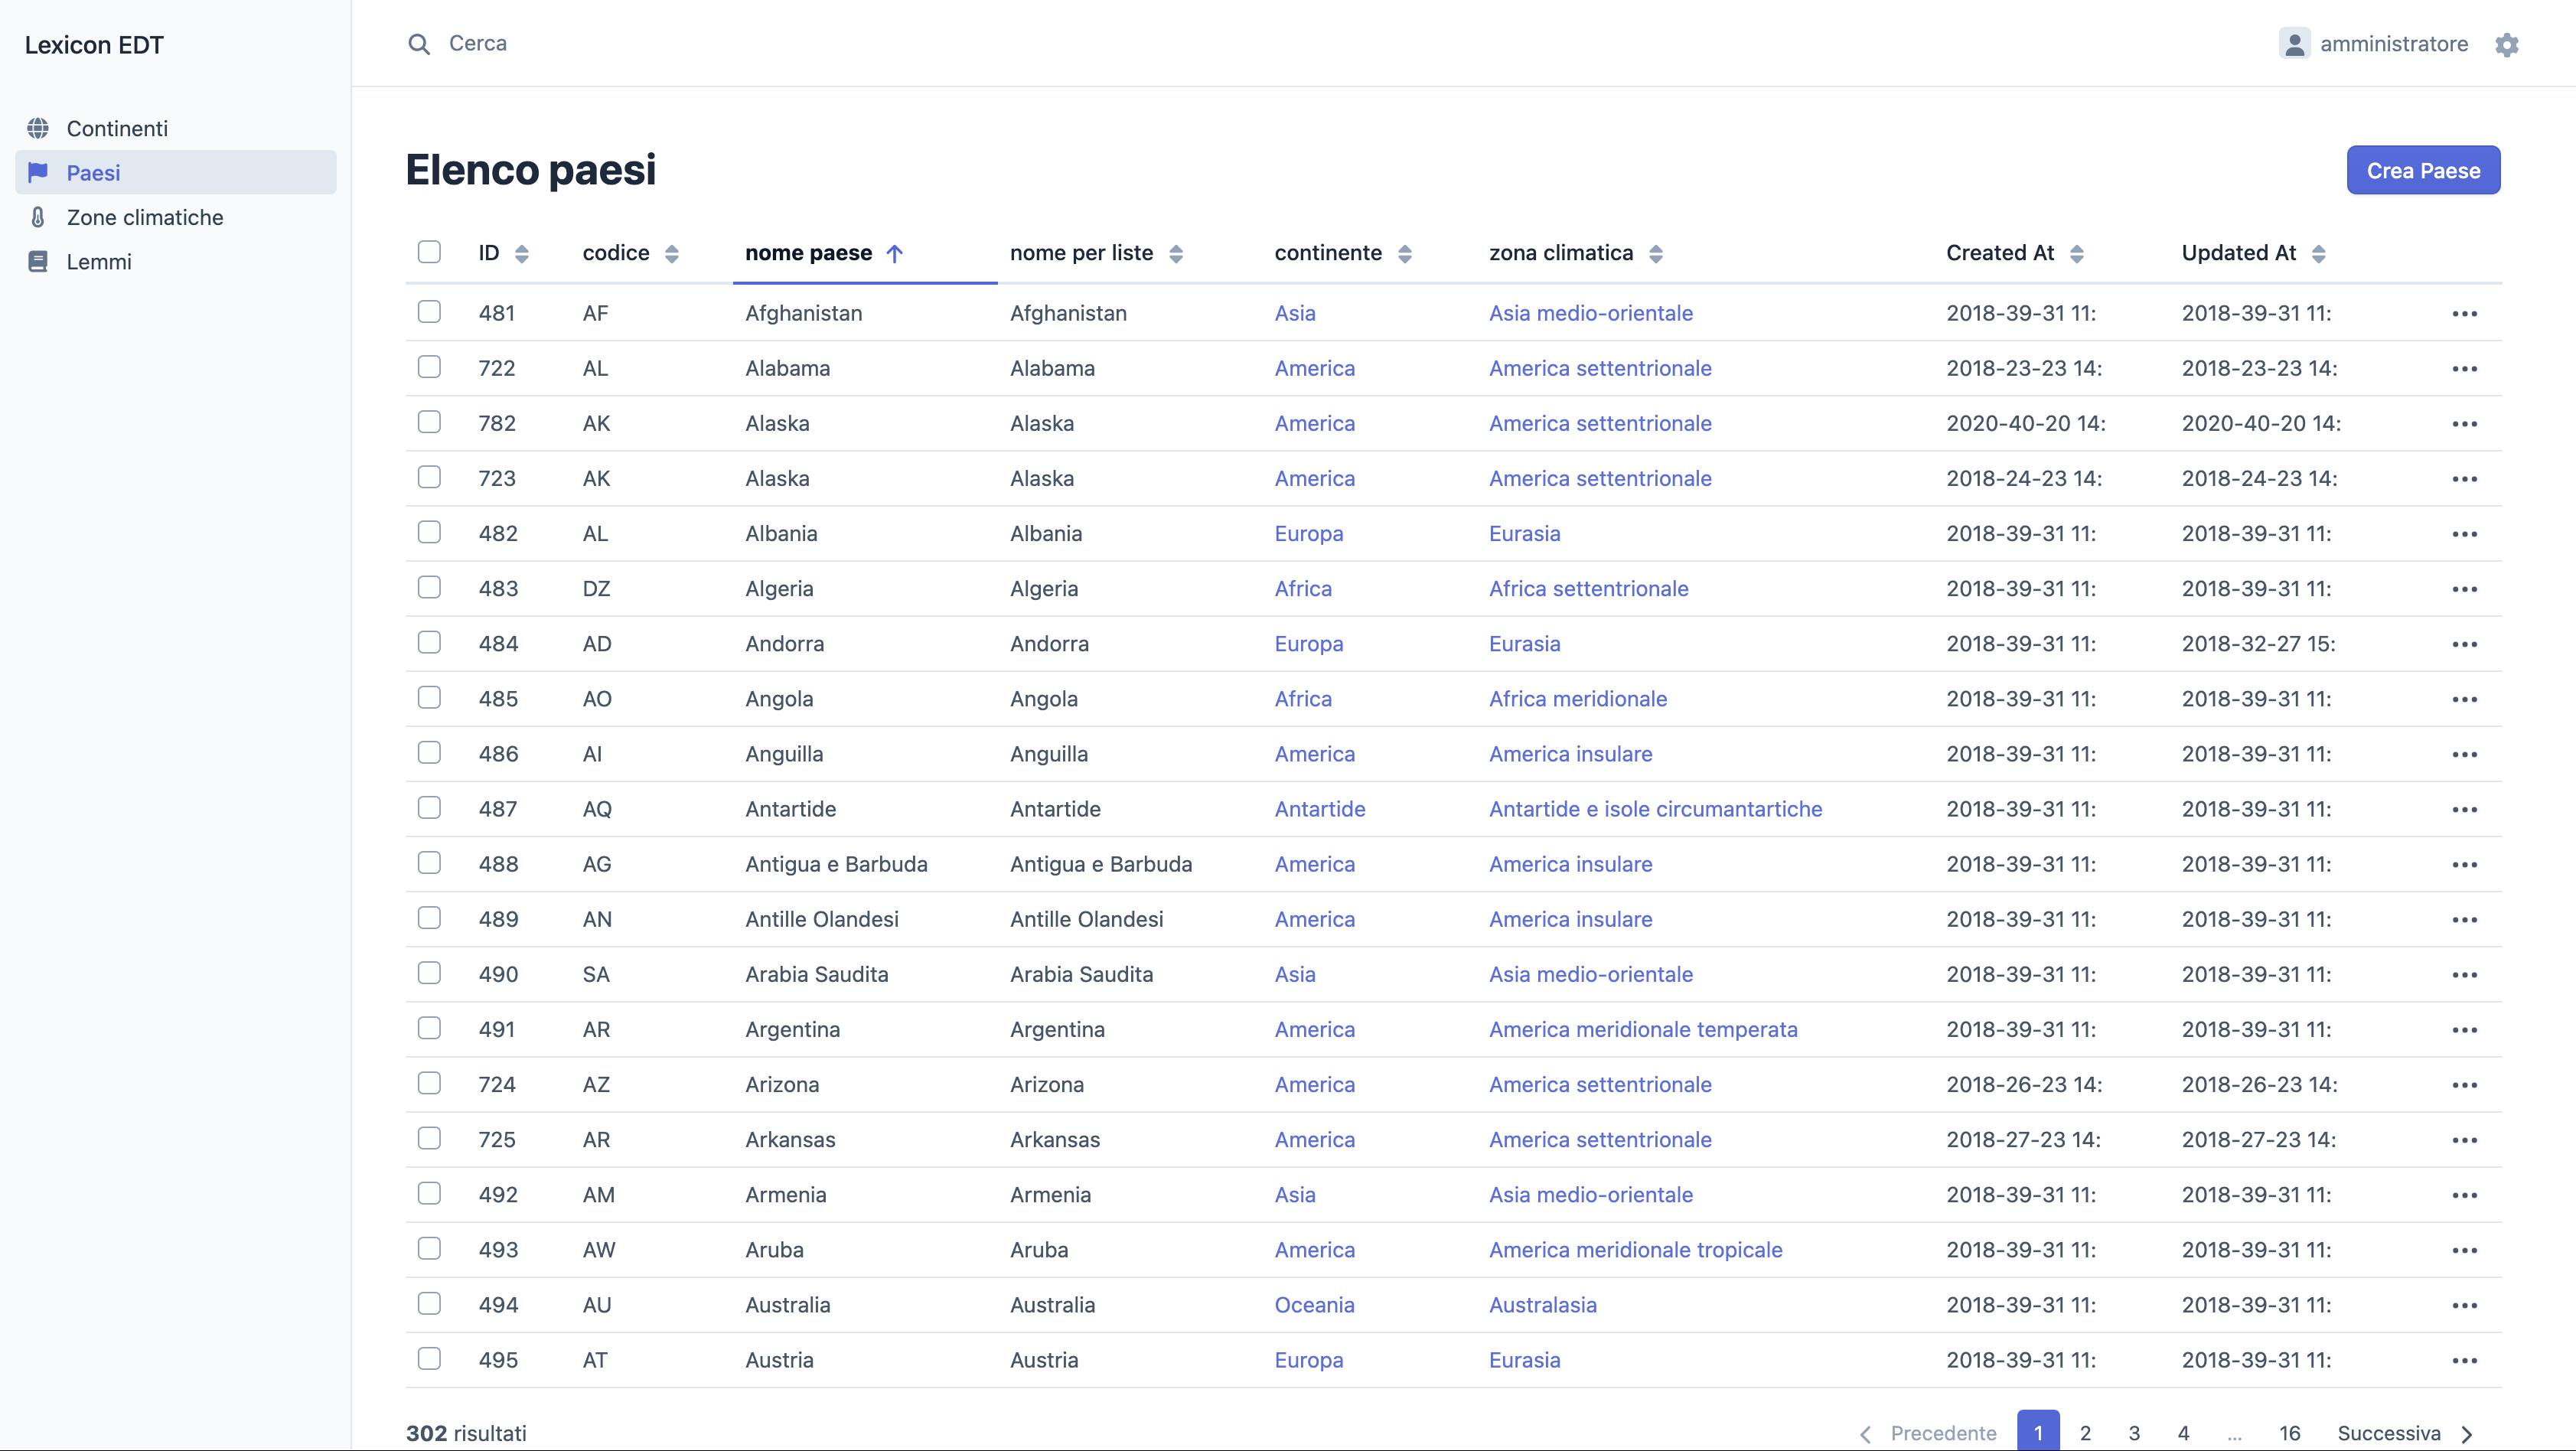Click the Crea Paese button
Image resolution: width=2576 pixels, height=1451 pixels.
(2422, 171)
